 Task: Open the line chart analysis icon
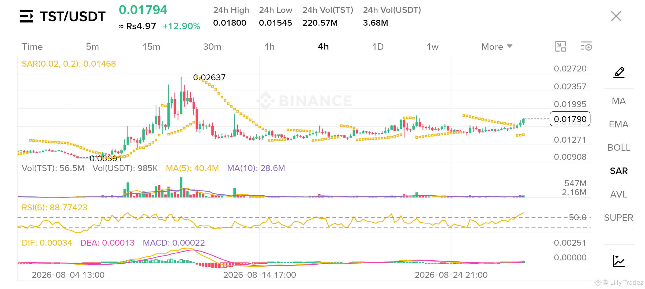[x=619, y=261]
